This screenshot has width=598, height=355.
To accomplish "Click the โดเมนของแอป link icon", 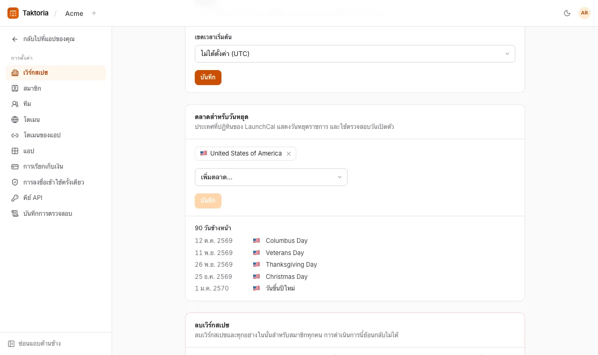I will (15, 135).
